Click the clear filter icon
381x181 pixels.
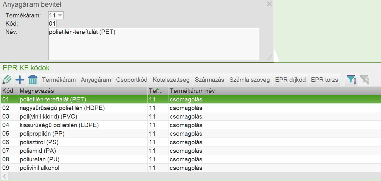[x=365, y=80]
